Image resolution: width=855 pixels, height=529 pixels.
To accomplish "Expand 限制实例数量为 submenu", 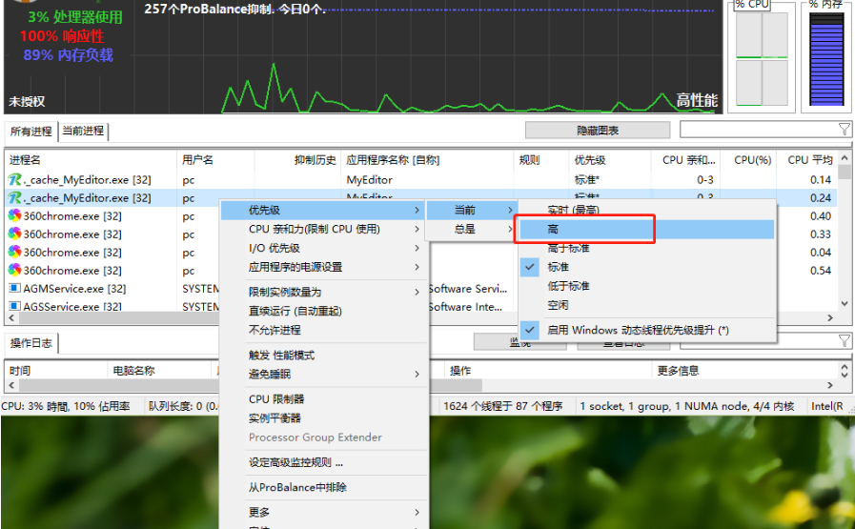I will pos(324,292).
